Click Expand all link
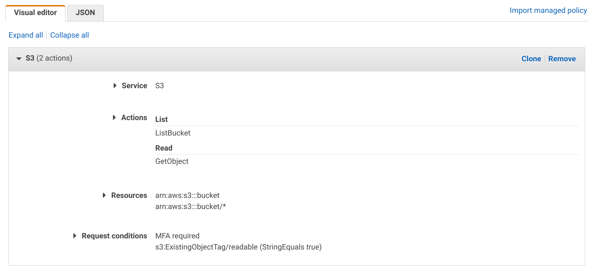Viewport: 592px width, 271px height. click(26, 35)
